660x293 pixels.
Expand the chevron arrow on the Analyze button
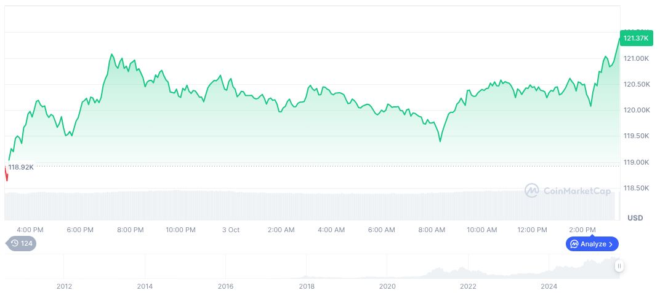click(610, 244)
